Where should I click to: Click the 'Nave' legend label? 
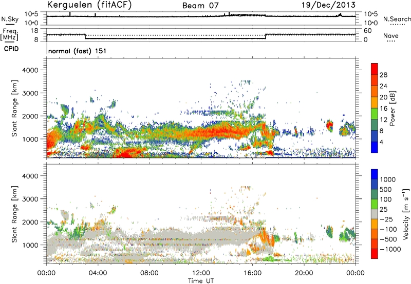[391, 35]
